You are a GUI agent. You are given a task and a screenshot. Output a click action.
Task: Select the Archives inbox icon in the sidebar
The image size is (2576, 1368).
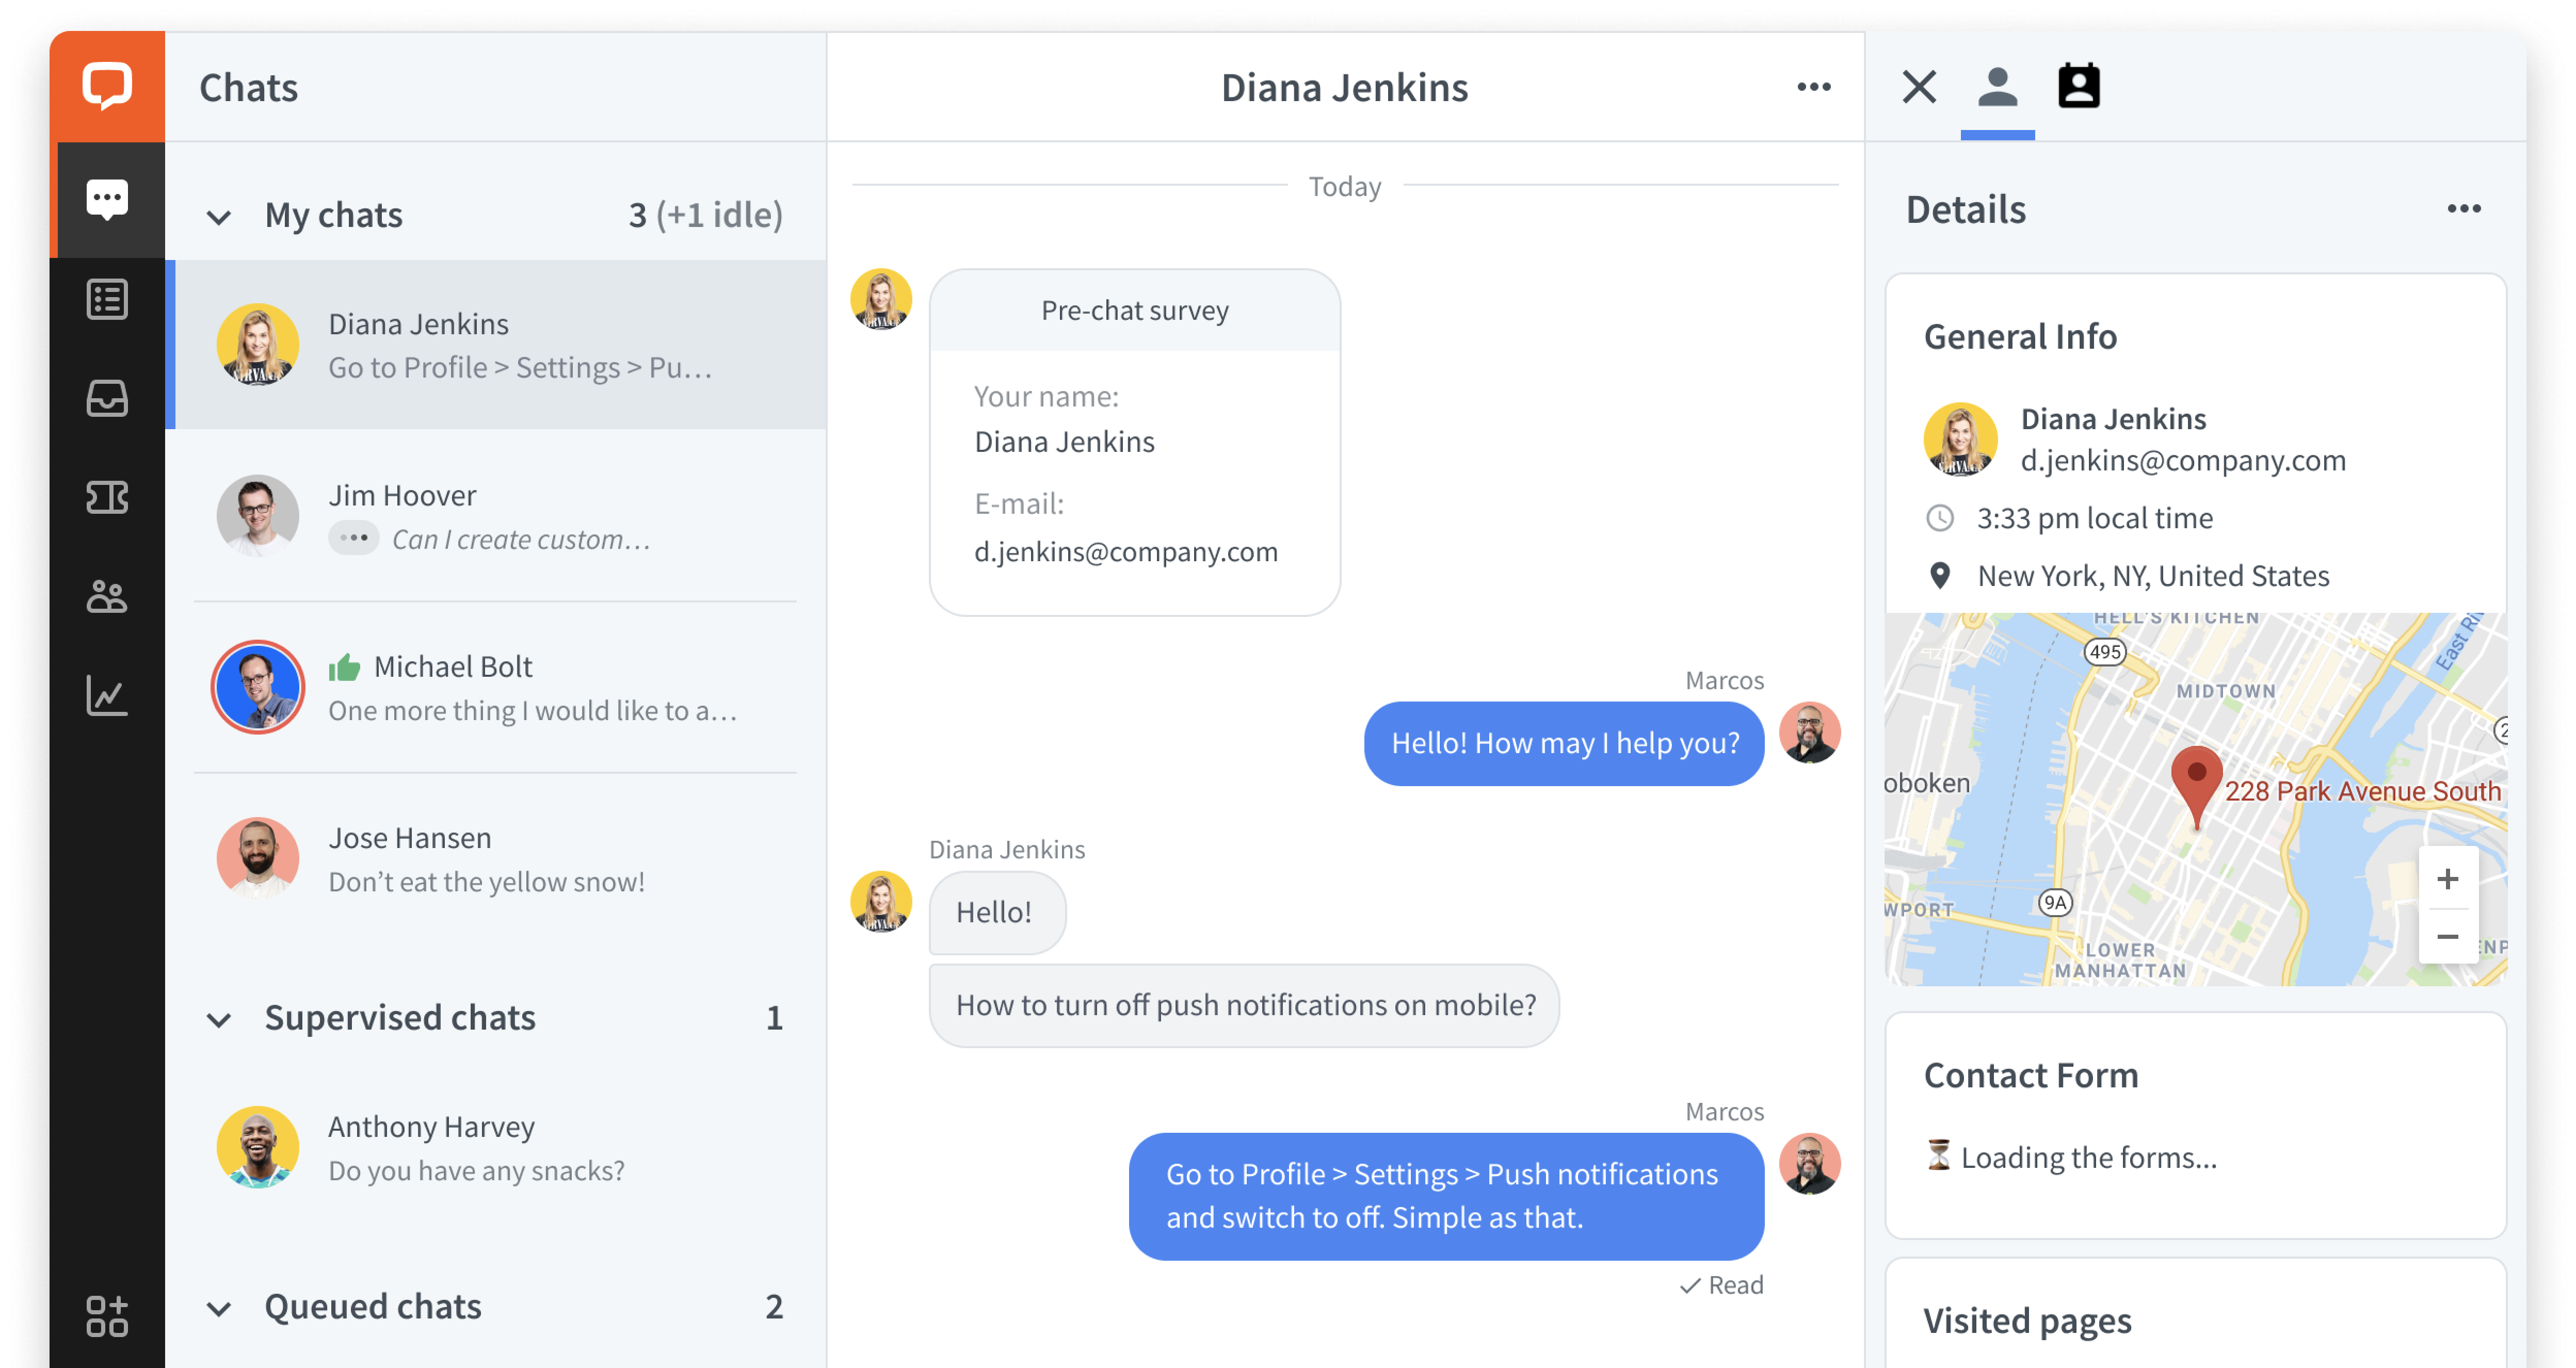tap(108, 398)
